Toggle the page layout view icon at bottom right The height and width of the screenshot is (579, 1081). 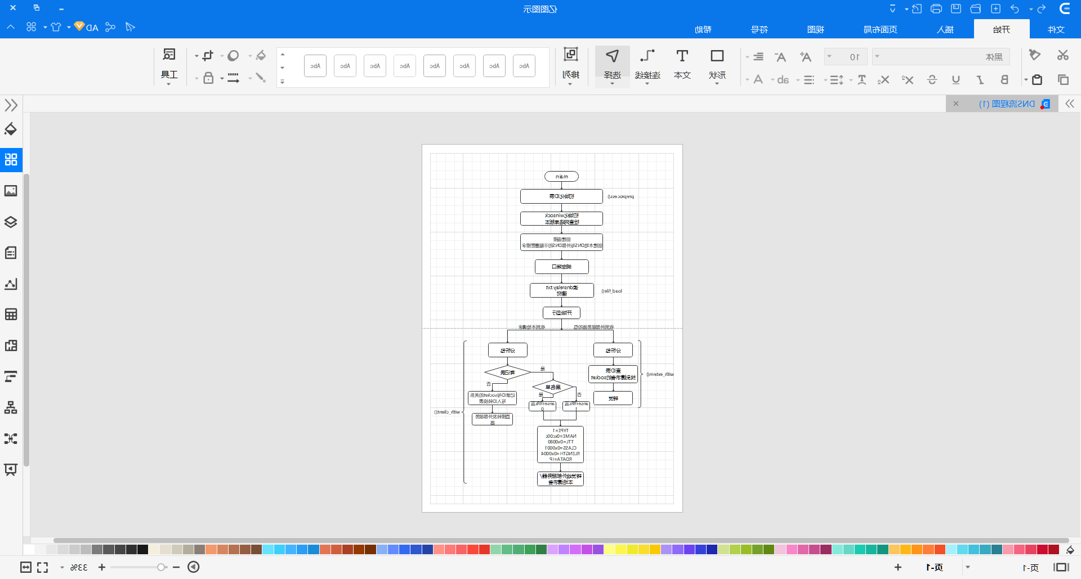point(1061,567)
